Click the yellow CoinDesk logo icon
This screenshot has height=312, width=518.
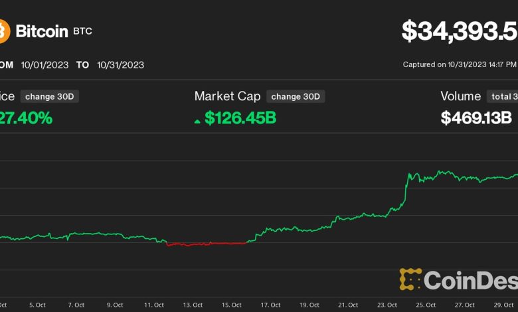tap(410, 279)
